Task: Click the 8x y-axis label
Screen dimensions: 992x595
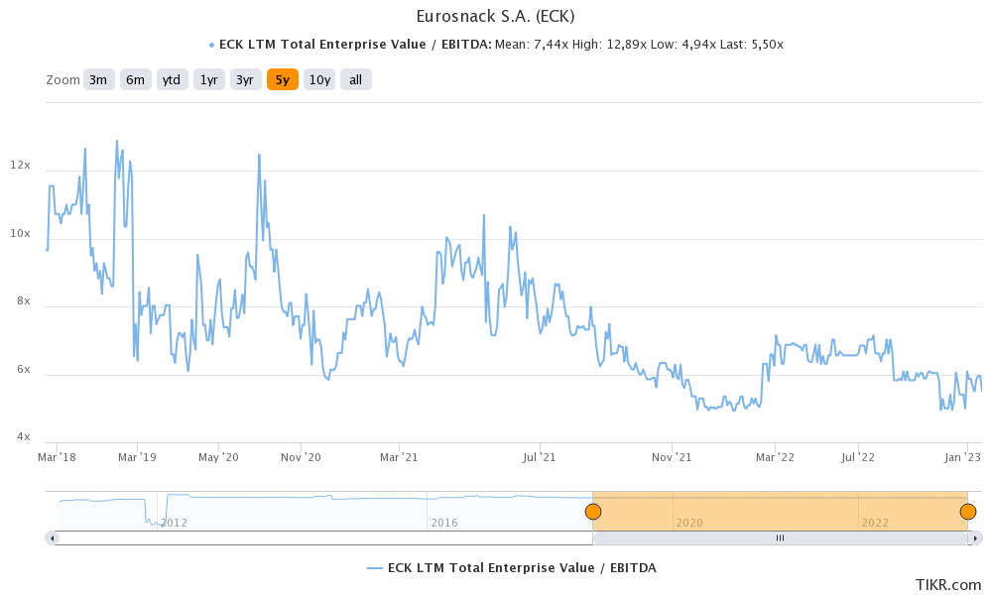Action: [x=24, y=301]
